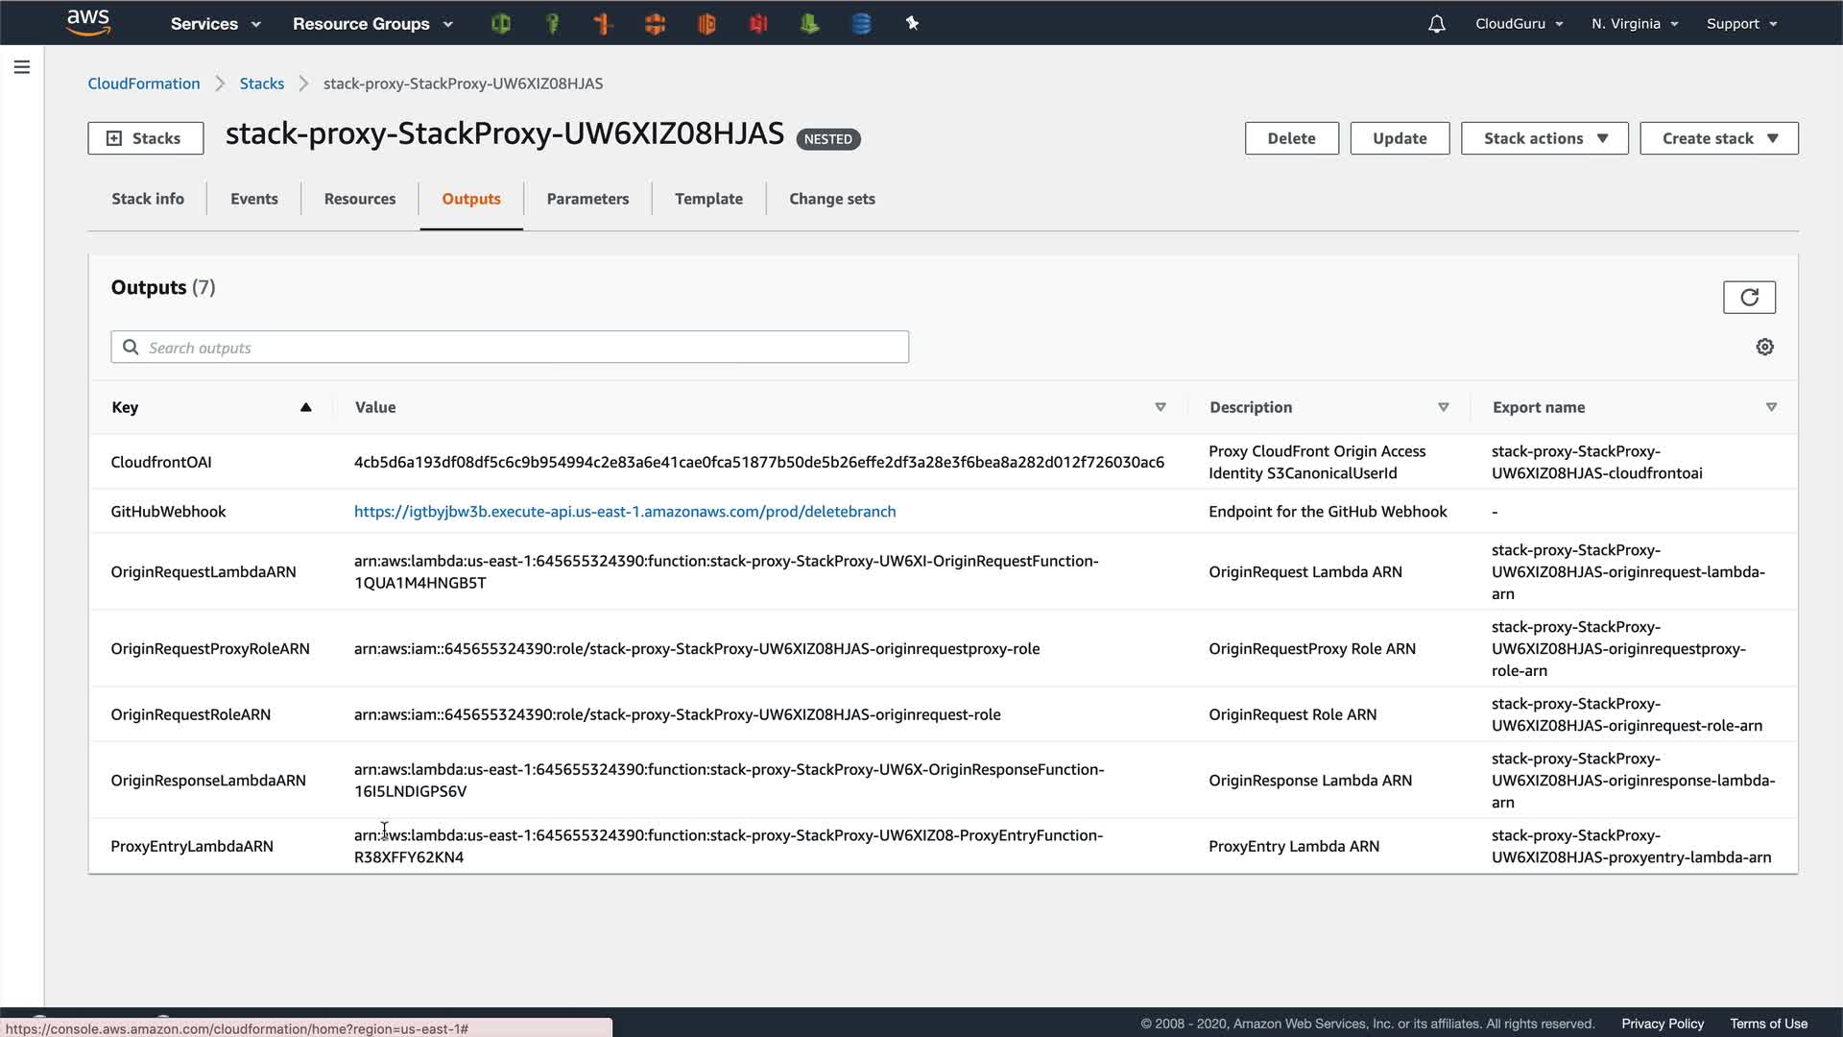The image size is (1843, 1037).
Task: Toggle sorting on the Export name column
Action: click(1771, 407)
